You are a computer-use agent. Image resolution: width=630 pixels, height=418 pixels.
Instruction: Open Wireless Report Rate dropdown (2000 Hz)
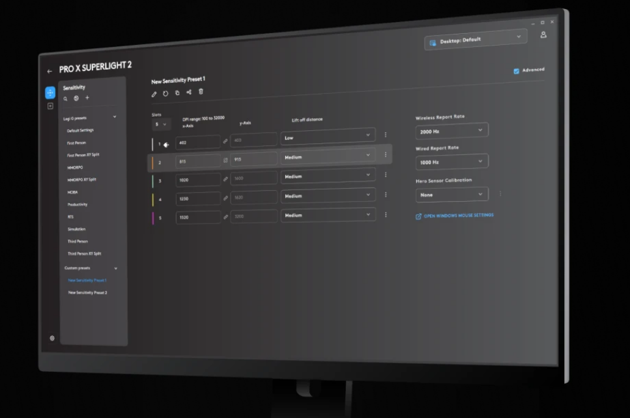(x=452, y=131)
